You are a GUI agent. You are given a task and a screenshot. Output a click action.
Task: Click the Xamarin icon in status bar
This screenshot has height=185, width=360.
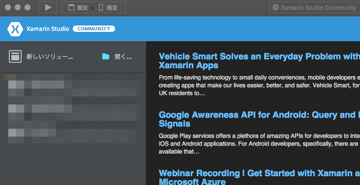coord(275,7)
